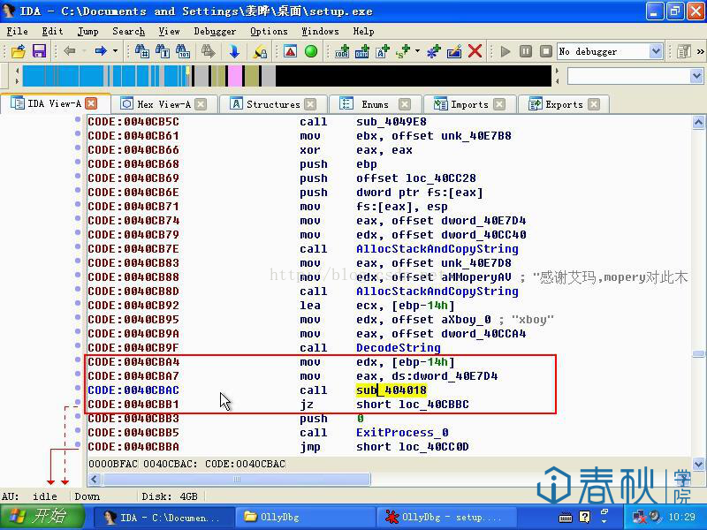The image size is (707, 530).
Task: Open the Options menu
Action: [269, 31]
